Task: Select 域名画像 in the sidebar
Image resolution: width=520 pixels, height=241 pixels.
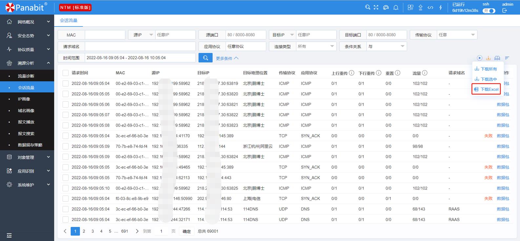Action: point(27,111)
